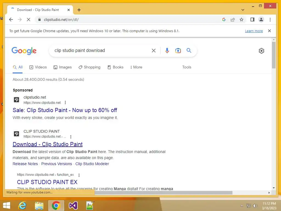The width and height of the screenshot is (281, 211).
Task: Launch Internet Explorer from taskbar
Action: tap(22, 206)
